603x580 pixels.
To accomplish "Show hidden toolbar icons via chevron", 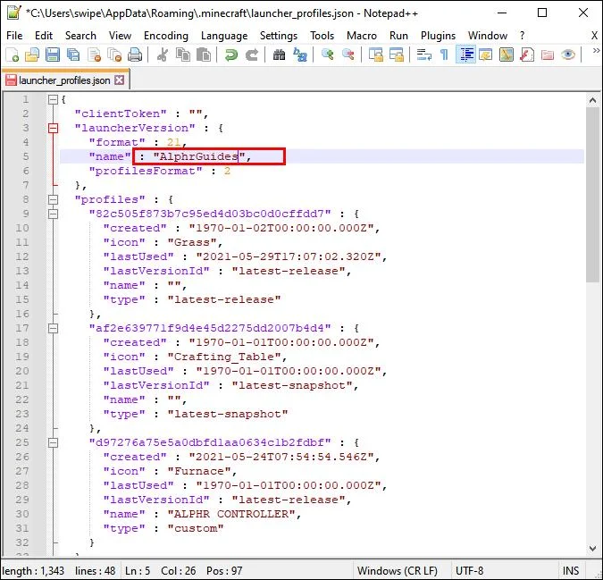I will pyautogui.click(x=596, y=51).
